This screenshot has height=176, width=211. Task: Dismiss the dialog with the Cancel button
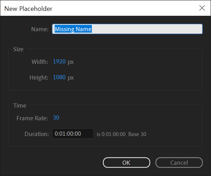pos(179,163)
